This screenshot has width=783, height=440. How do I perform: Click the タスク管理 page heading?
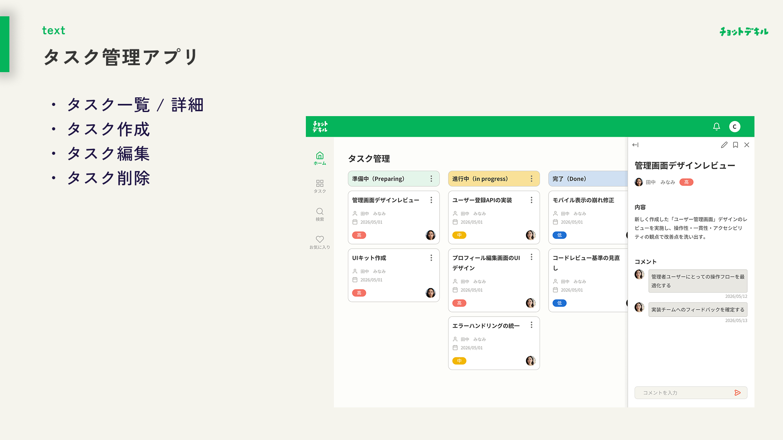(x=369, y=158)
